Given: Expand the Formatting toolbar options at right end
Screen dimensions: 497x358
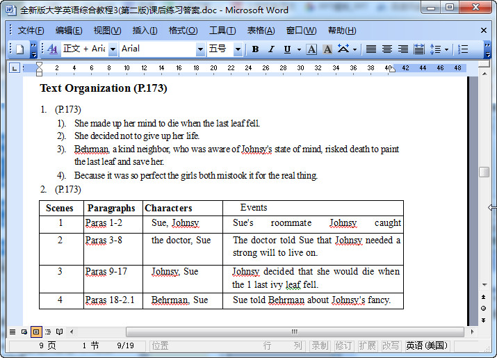Looking at the screenshot, I should [x=487, y=49].
